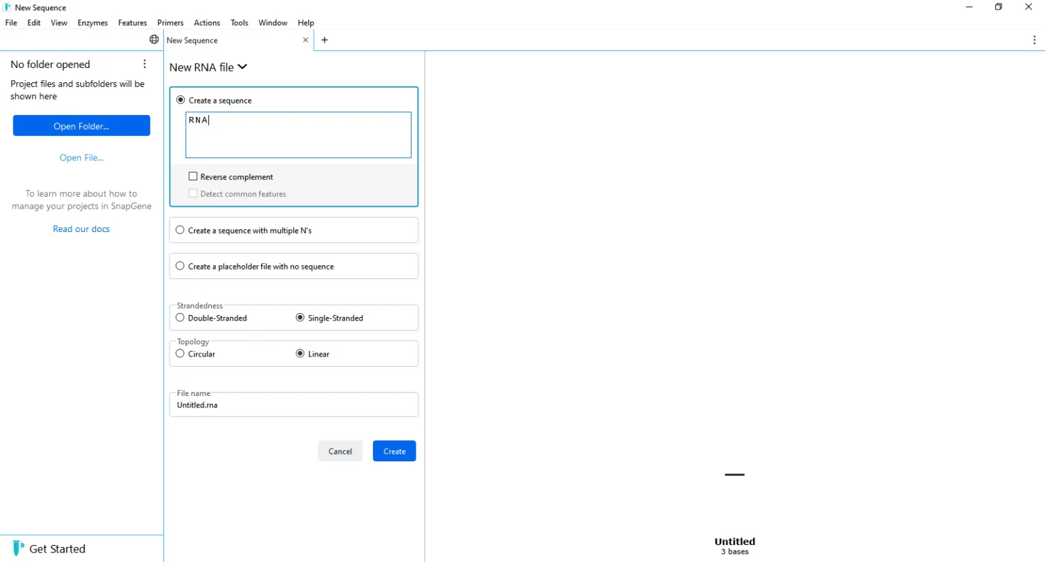Open new tab with plus icon

click(325, 40)
